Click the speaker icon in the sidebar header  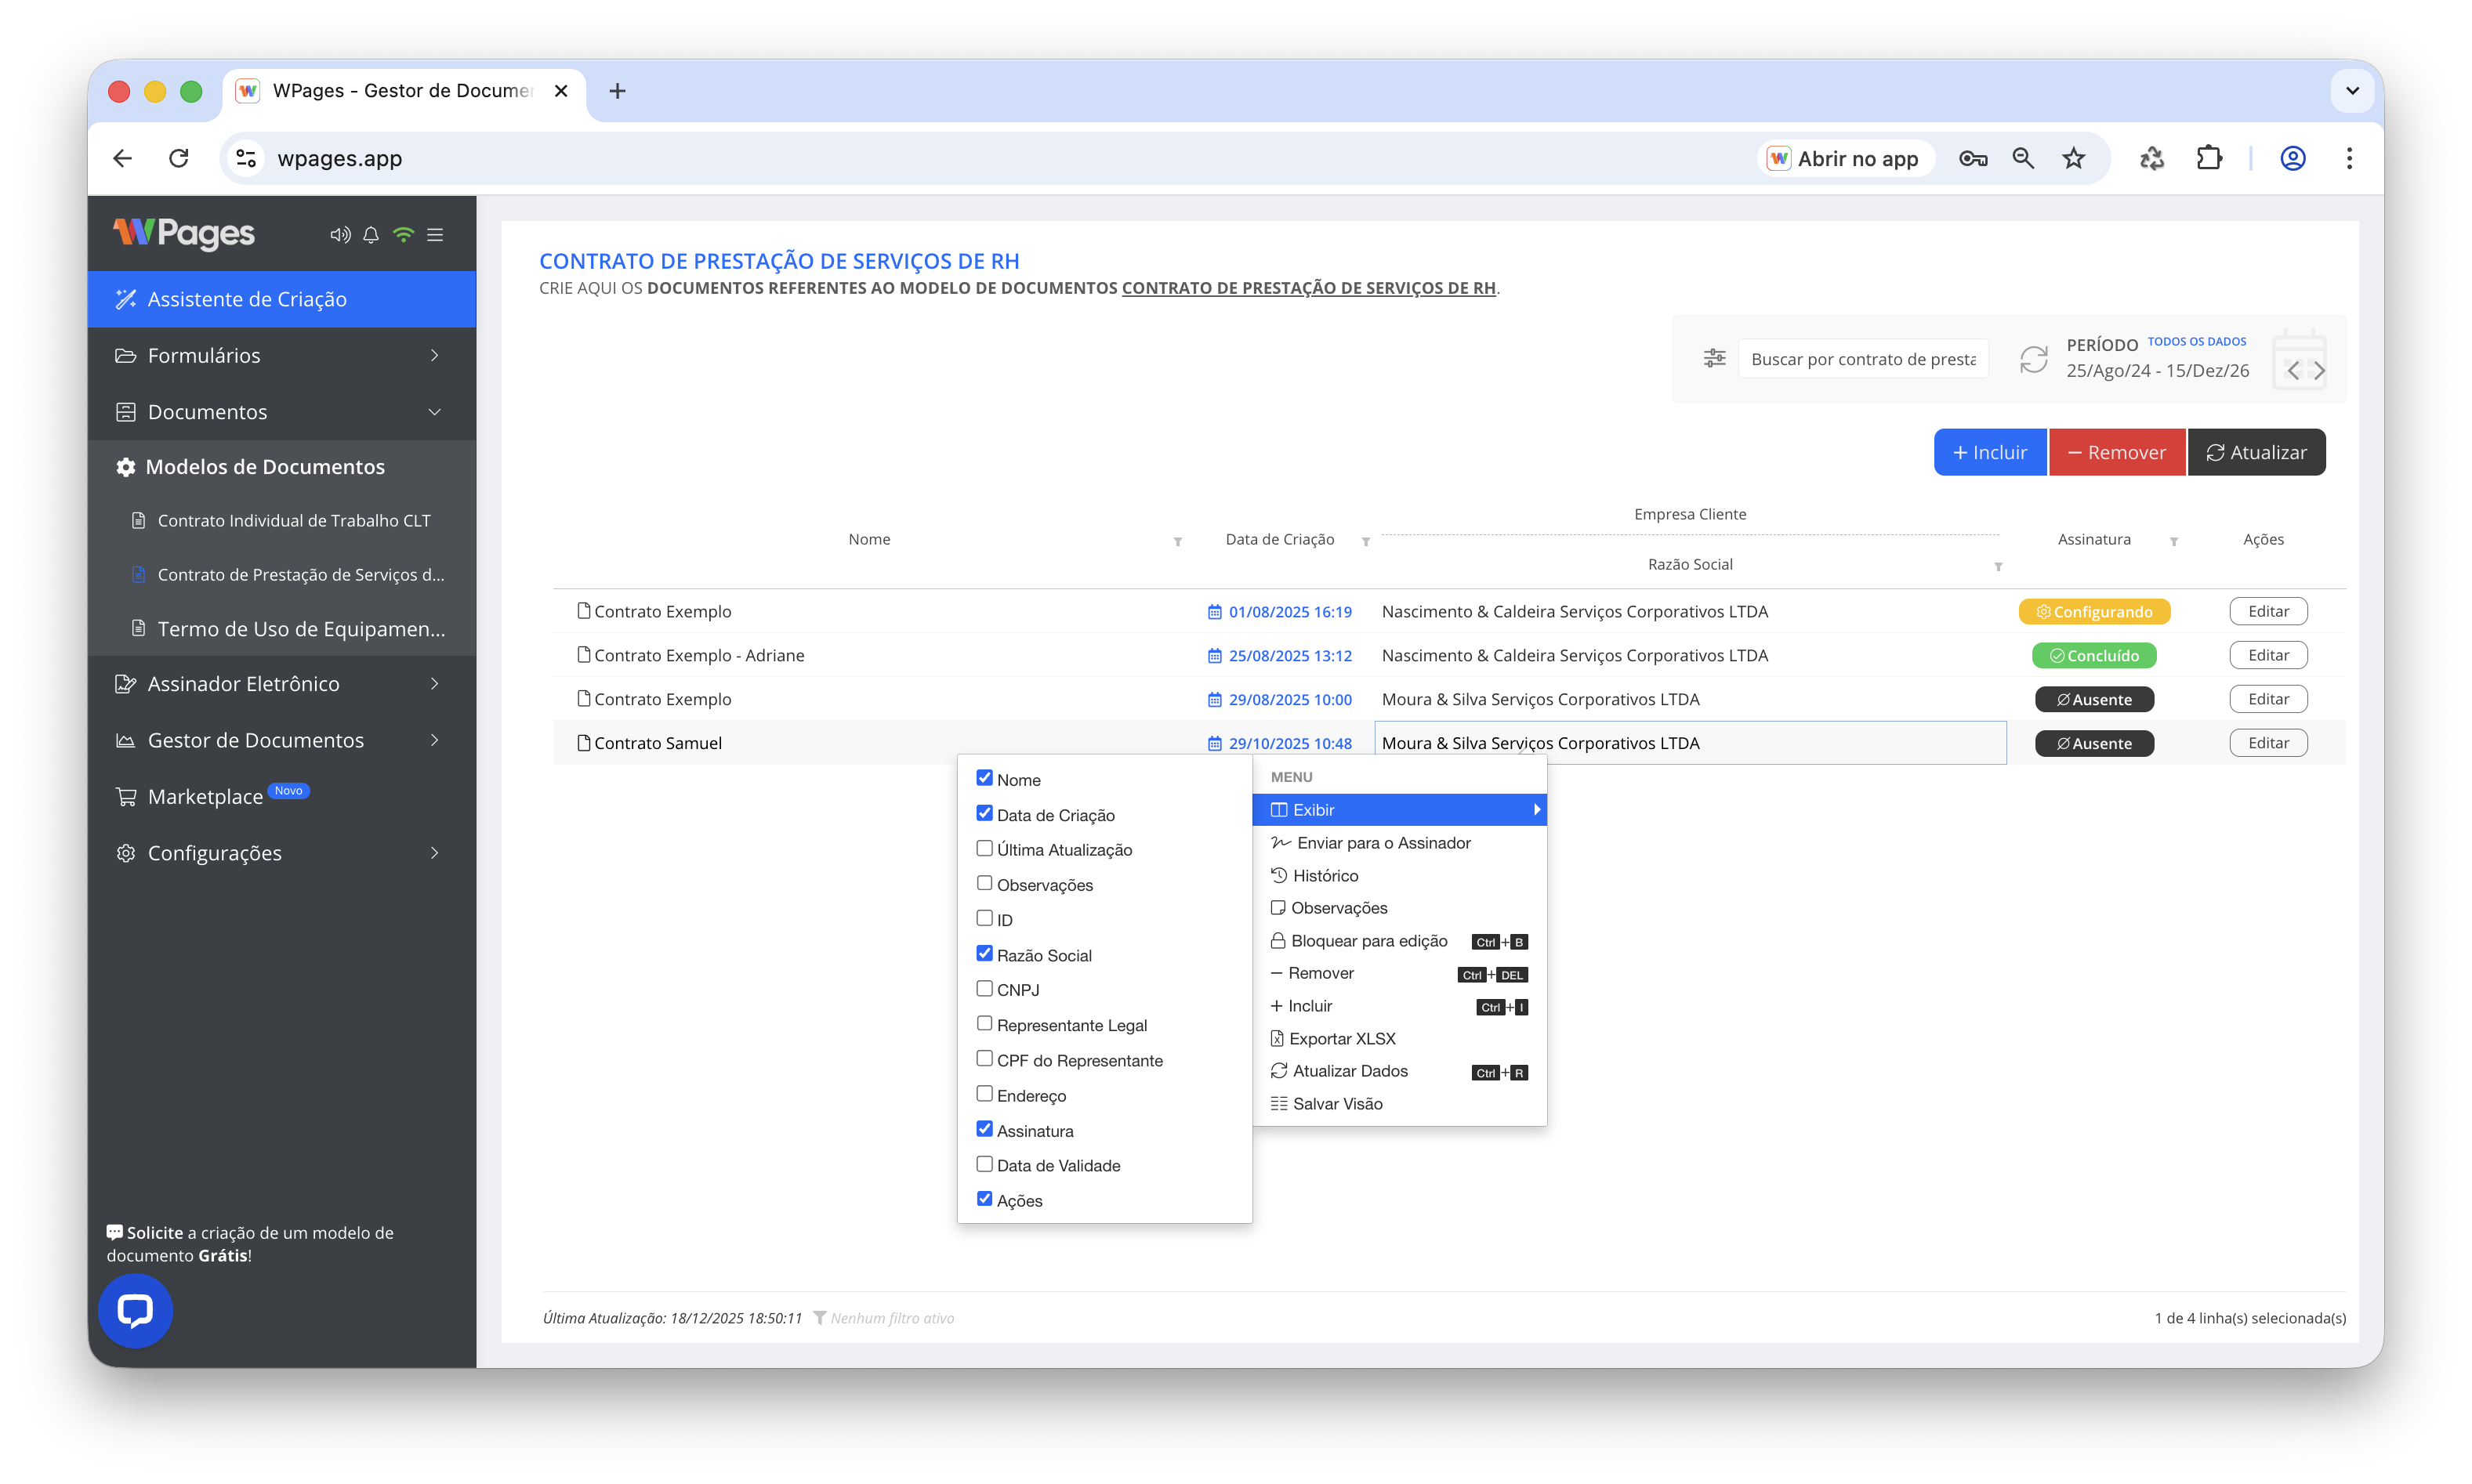339,234
